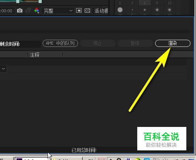196x160 pixels.
Task: Click the 已用总时间 label
Action: click(84, 150)
